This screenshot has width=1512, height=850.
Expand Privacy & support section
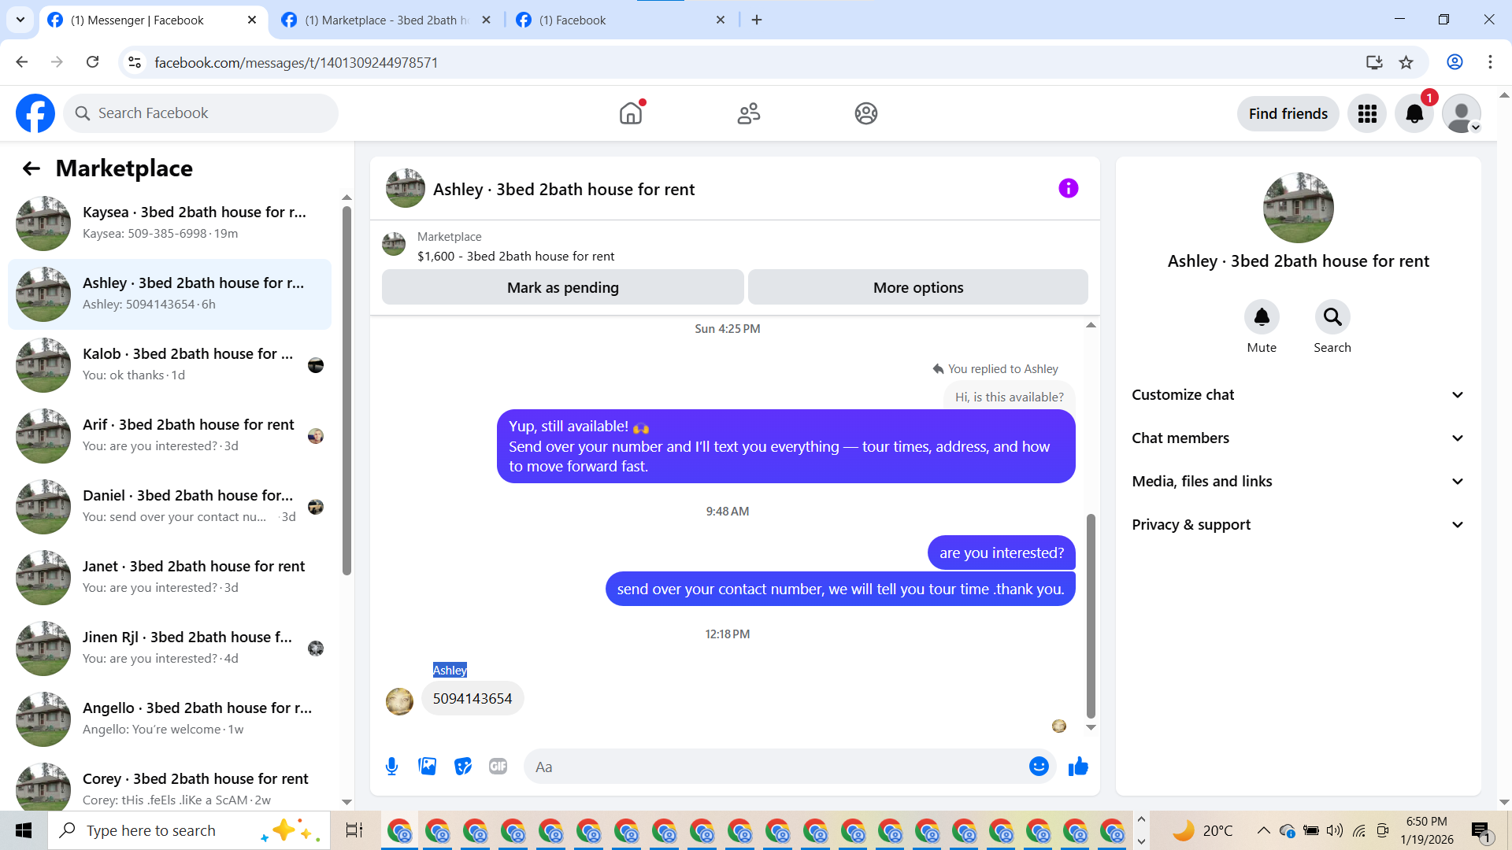pyautogui.click(x=1298, y=525)
